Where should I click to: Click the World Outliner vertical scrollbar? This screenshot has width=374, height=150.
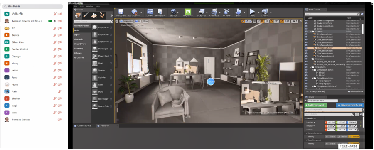point(363,26)
